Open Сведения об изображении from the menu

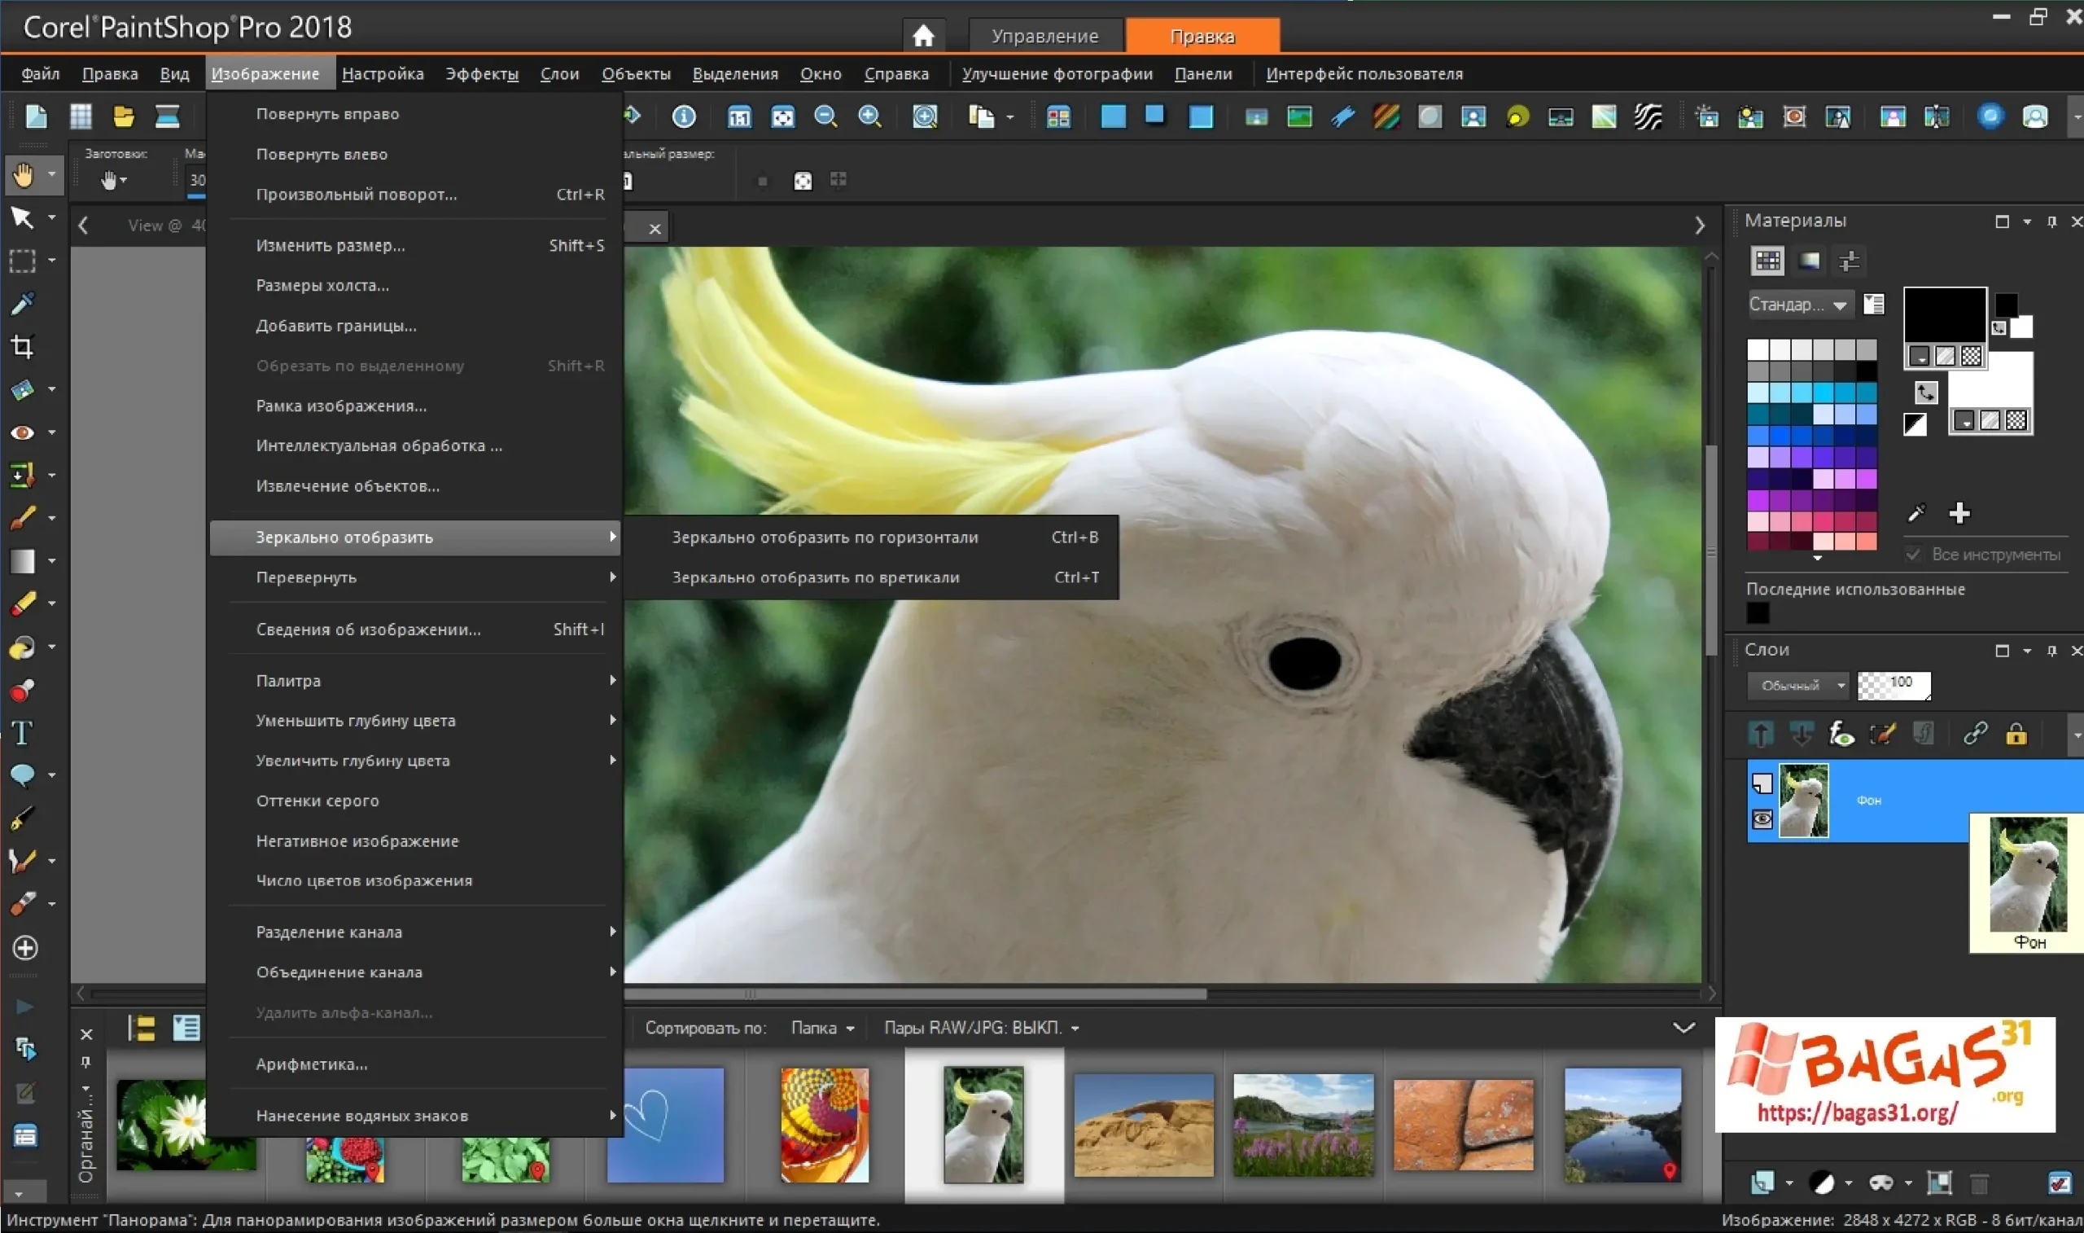pos(368,629)
